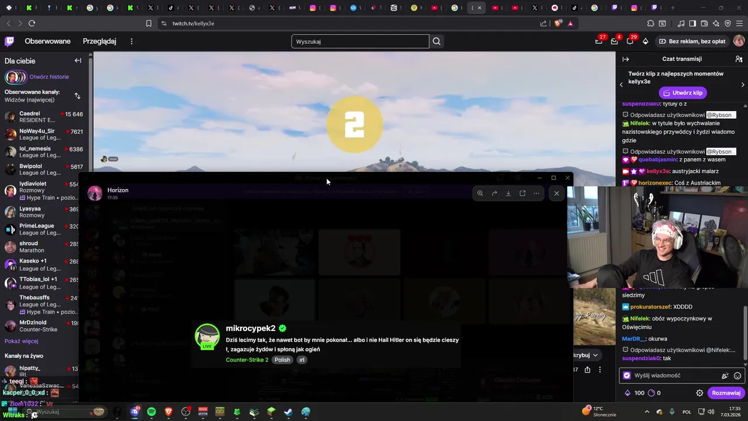Reload the browser page
This screenshot has height=421, width=748.
pos(32,23)
